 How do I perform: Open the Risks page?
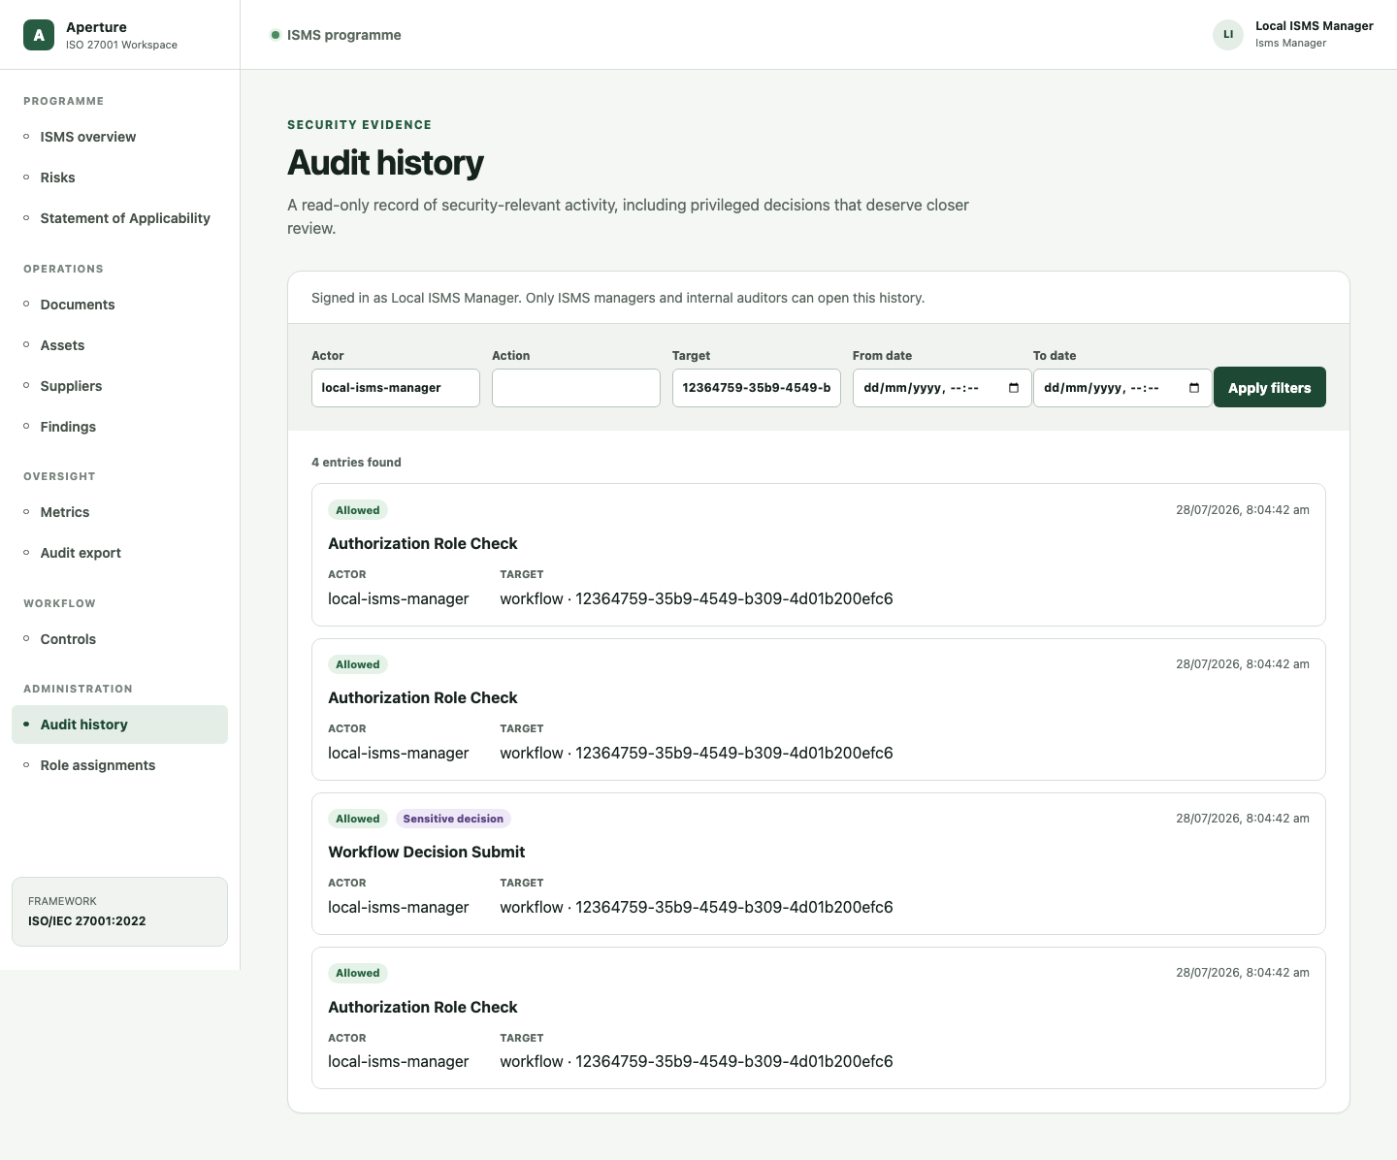[120, 177]
